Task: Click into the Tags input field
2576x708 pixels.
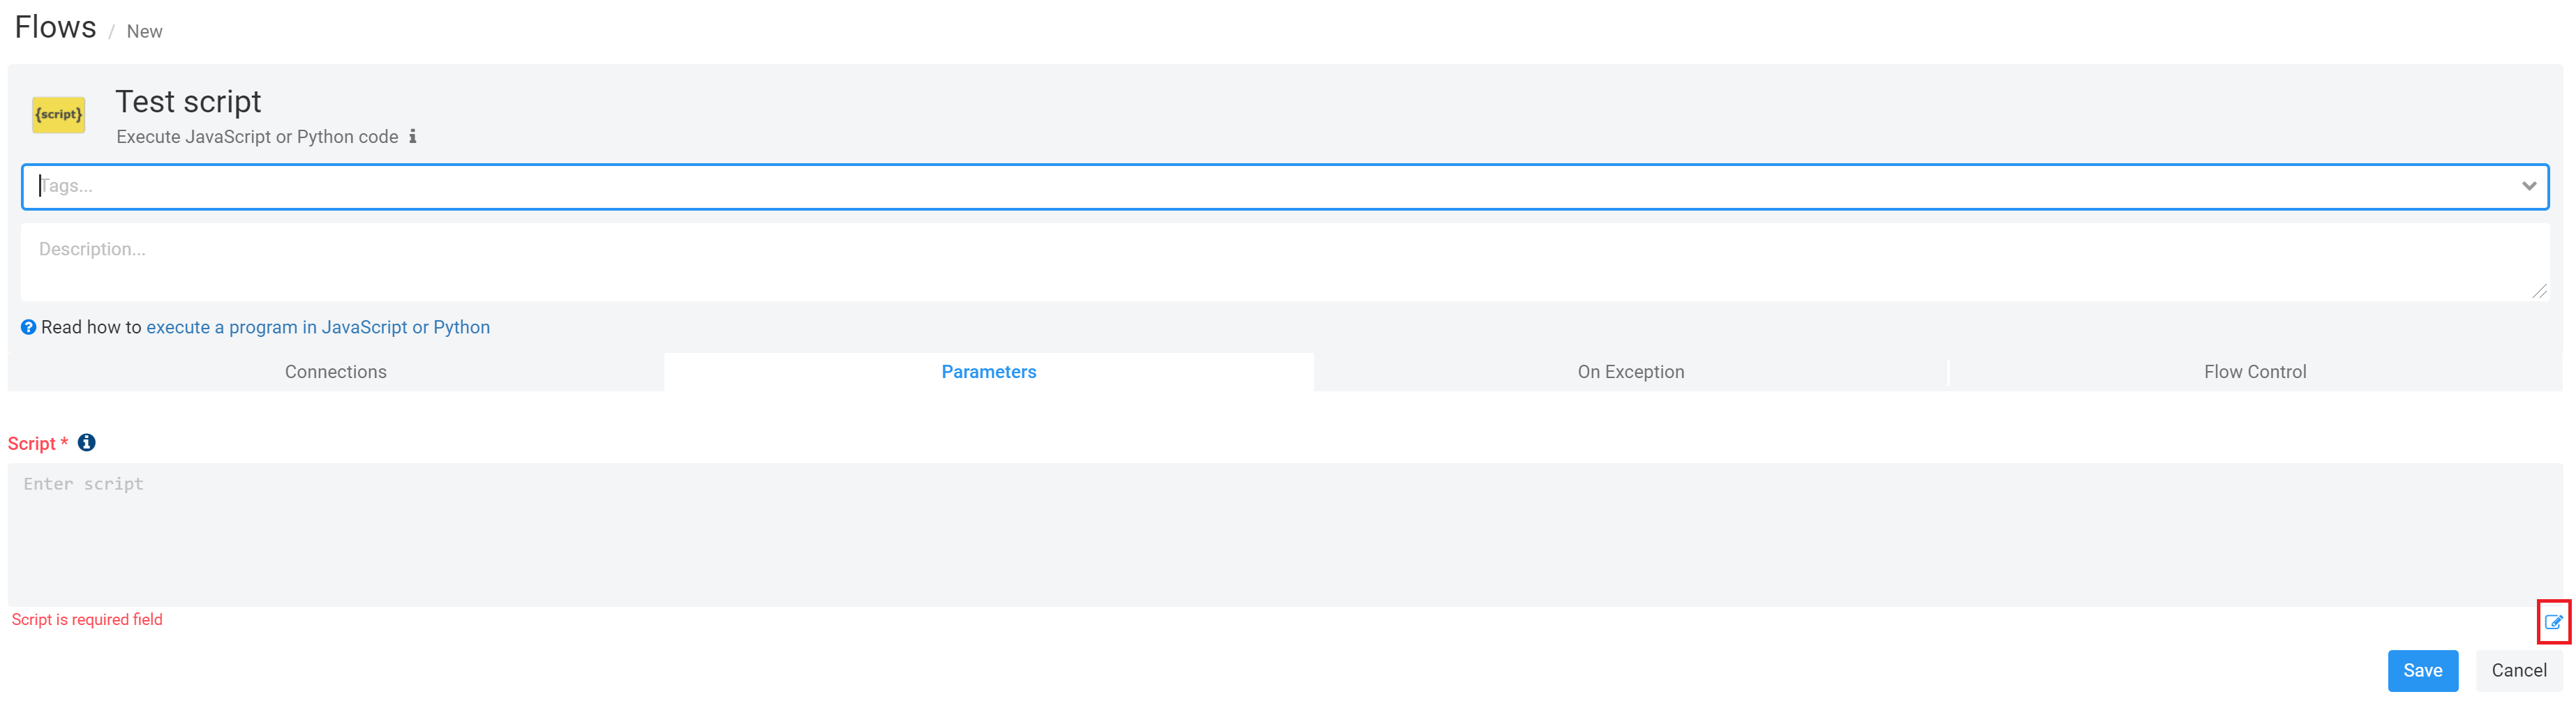Action: coord(1270,186)
